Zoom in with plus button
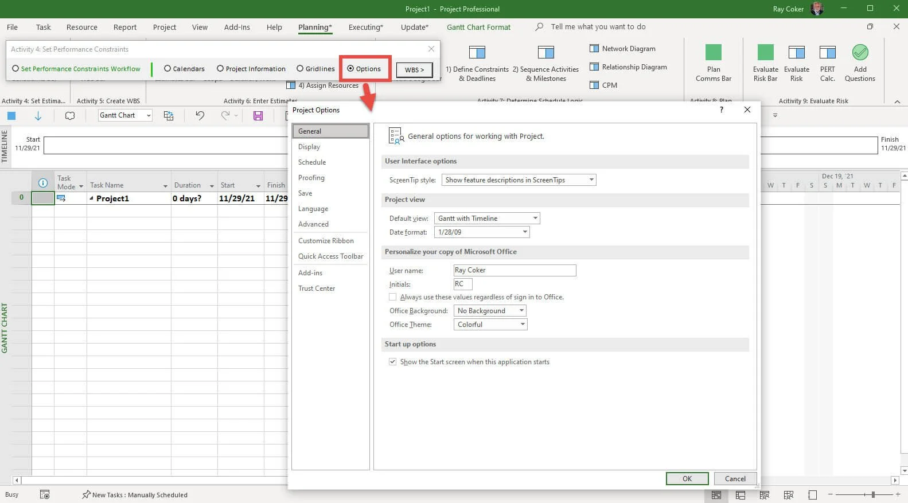 coord(898,494)
